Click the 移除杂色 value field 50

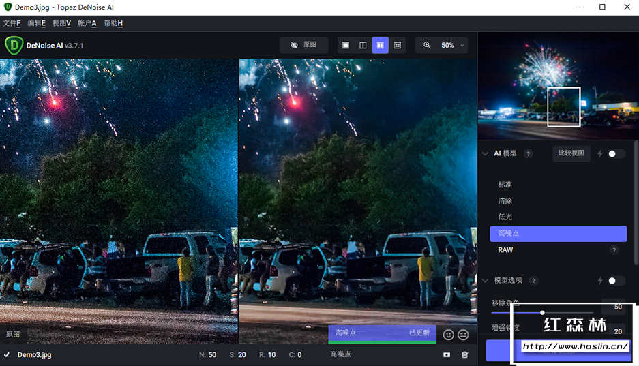click(x=614, y=307)
